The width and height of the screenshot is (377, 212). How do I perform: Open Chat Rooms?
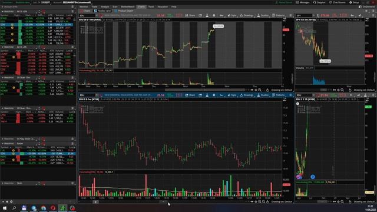tap(338, 2)
